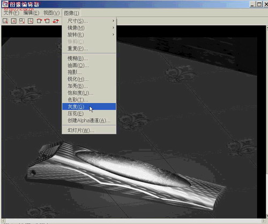Choose 重复(P)... from the image menu
This screenshot has height=224, width=268.
(89, 48)
